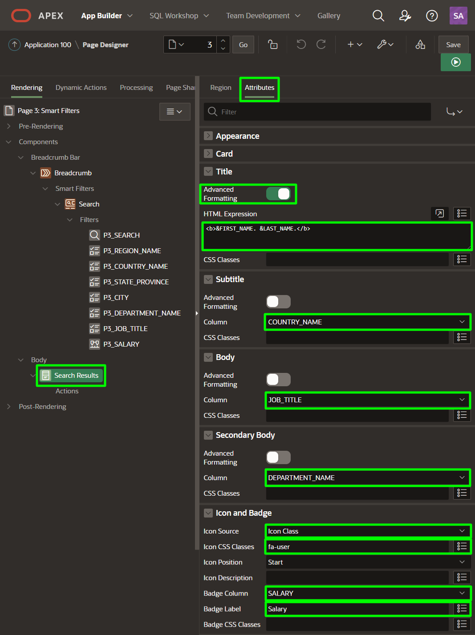The image size is (475, 635).
Task: Select P3_SALARY filter in the tree
Action: pyautogui.click(x=121, y=344)
